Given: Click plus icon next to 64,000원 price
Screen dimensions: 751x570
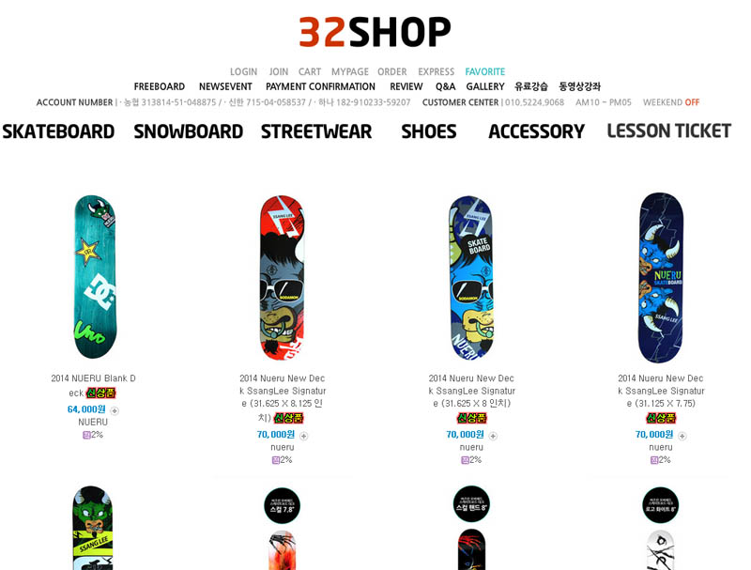Looking at the screenshot, I should tap(115, 410).
